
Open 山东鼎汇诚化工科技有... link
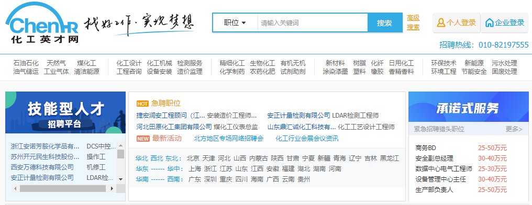[x=302, y=127]
